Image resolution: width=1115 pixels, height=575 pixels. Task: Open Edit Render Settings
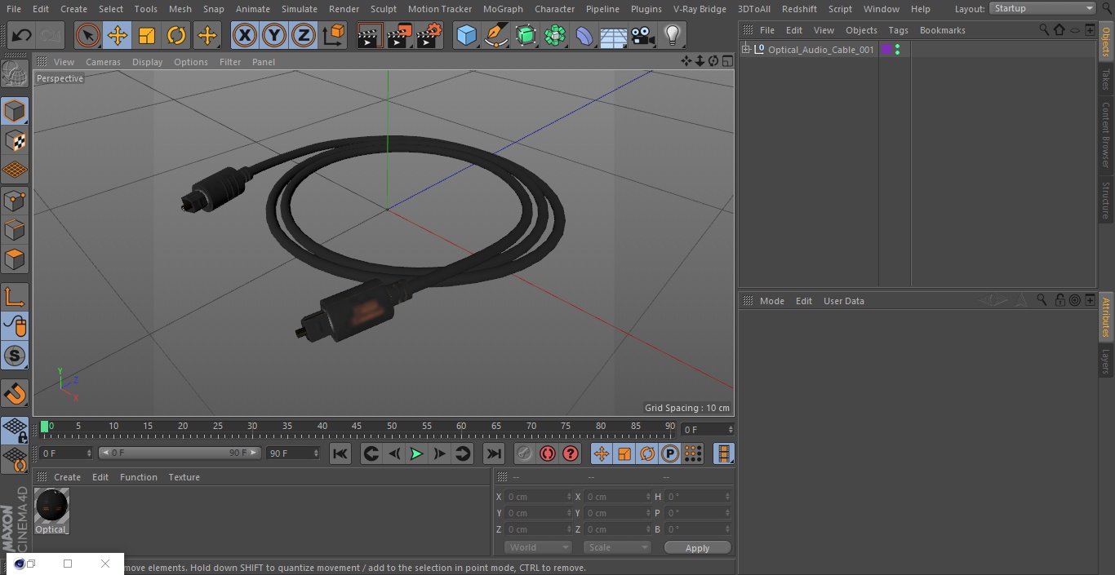point(429,35)
